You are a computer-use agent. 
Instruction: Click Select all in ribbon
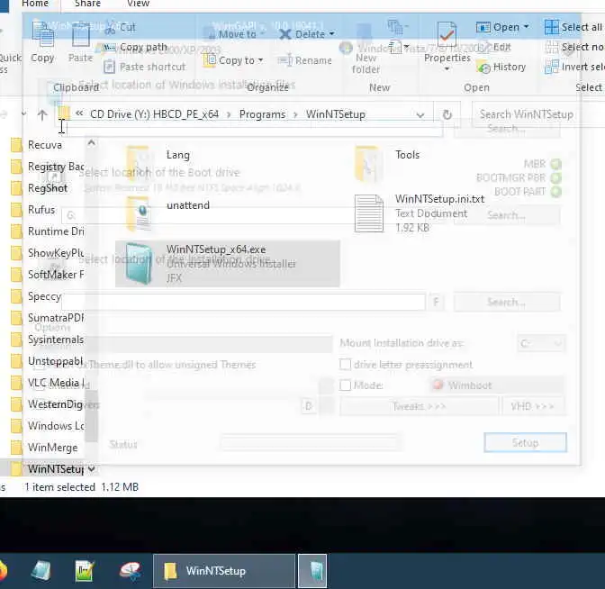pos(573,27)
